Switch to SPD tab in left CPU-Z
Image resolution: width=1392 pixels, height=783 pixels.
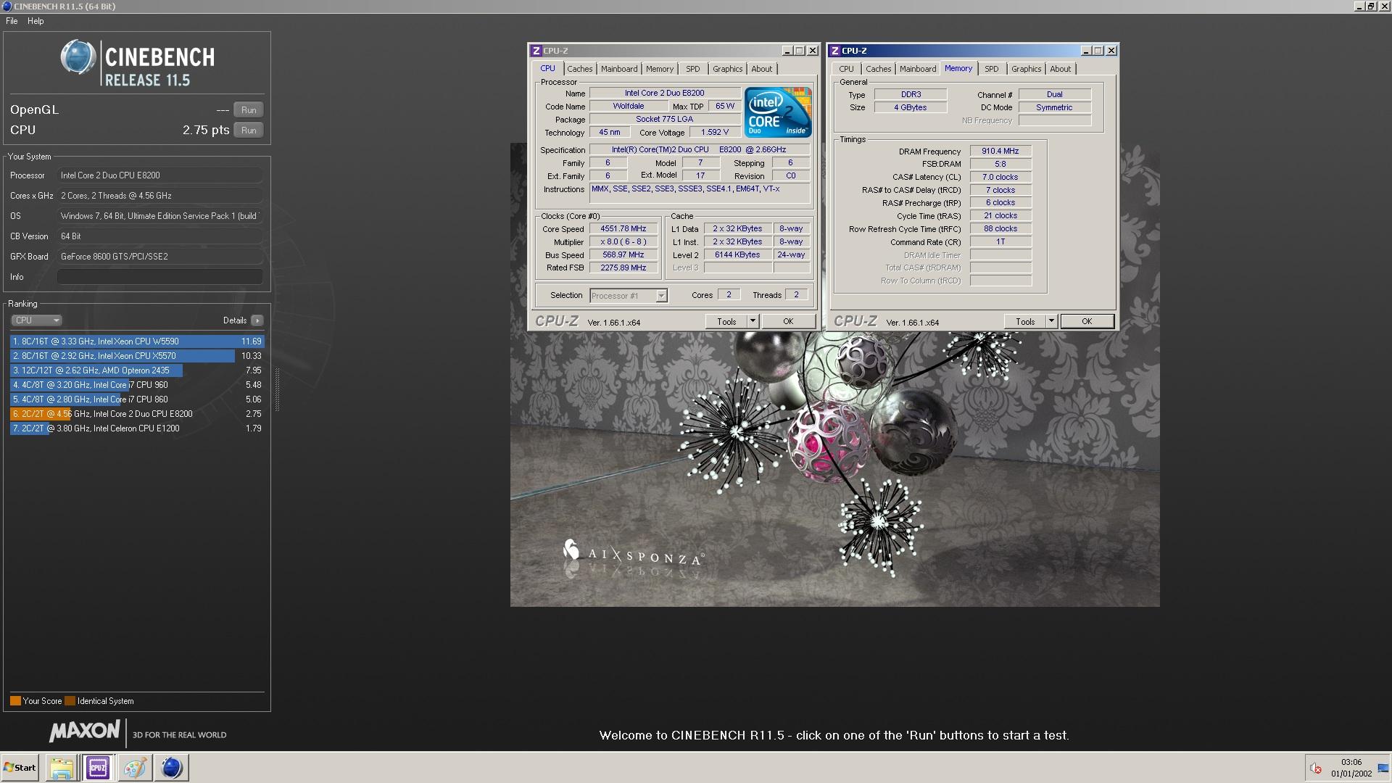coord(693,69)
